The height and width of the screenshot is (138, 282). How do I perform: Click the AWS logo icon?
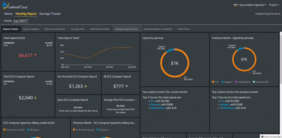click(x=236, y=5)
